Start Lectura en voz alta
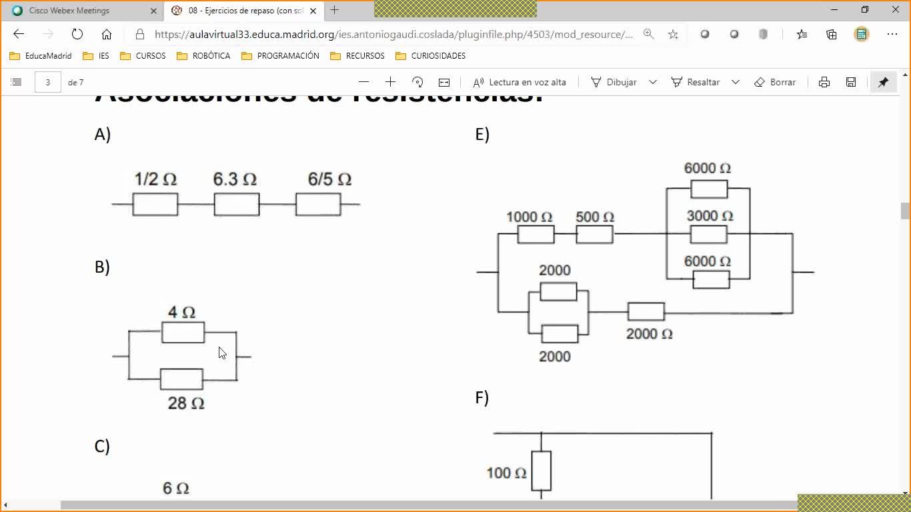The width and height of the screenshot is (911, 512). tap(519, 82)
